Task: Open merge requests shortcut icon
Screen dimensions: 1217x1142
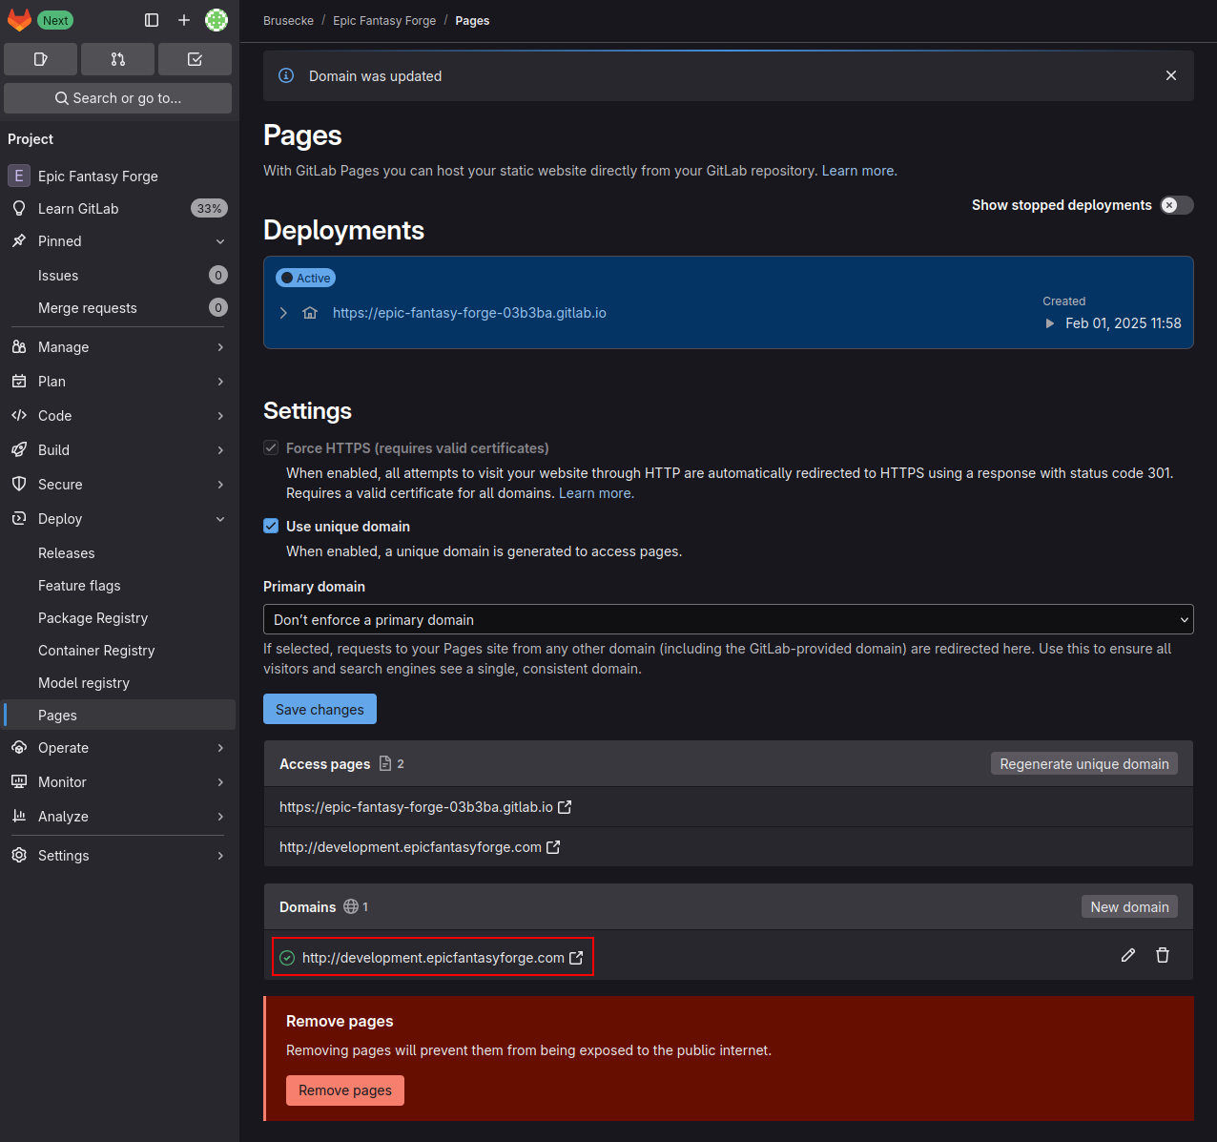Action: pos(117,59)
